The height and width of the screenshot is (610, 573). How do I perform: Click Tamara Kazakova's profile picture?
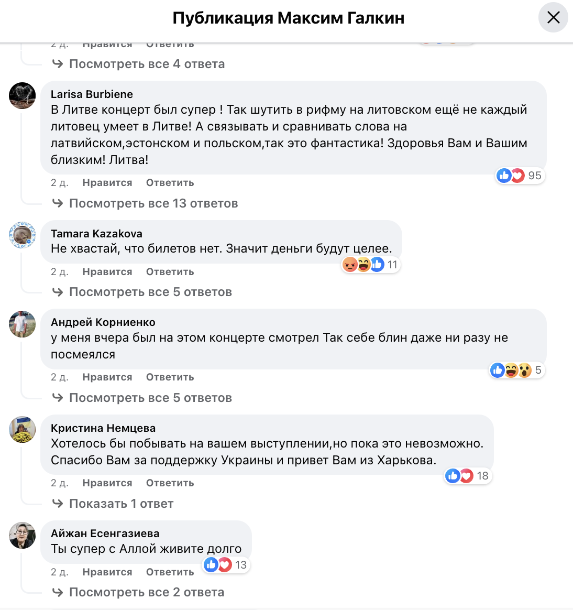(22, 235)
